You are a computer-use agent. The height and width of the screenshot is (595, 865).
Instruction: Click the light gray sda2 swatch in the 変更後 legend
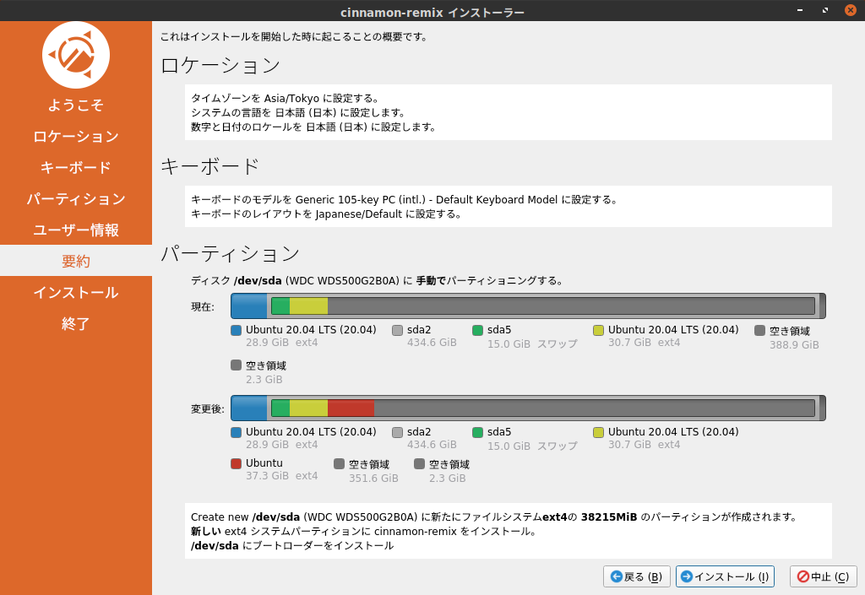point(397,432)
